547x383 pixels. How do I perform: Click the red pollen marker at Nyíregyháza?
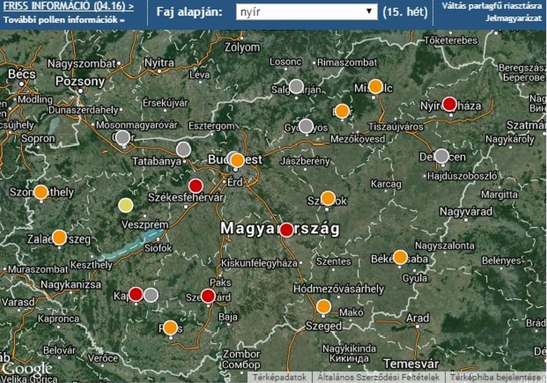tap(450, 104)
